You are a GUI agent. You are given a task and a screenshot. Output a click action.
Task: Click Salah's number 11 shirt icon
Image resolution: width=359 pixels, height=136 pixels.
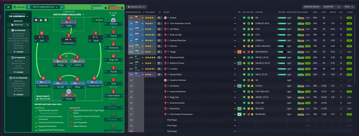click(96, 33)
